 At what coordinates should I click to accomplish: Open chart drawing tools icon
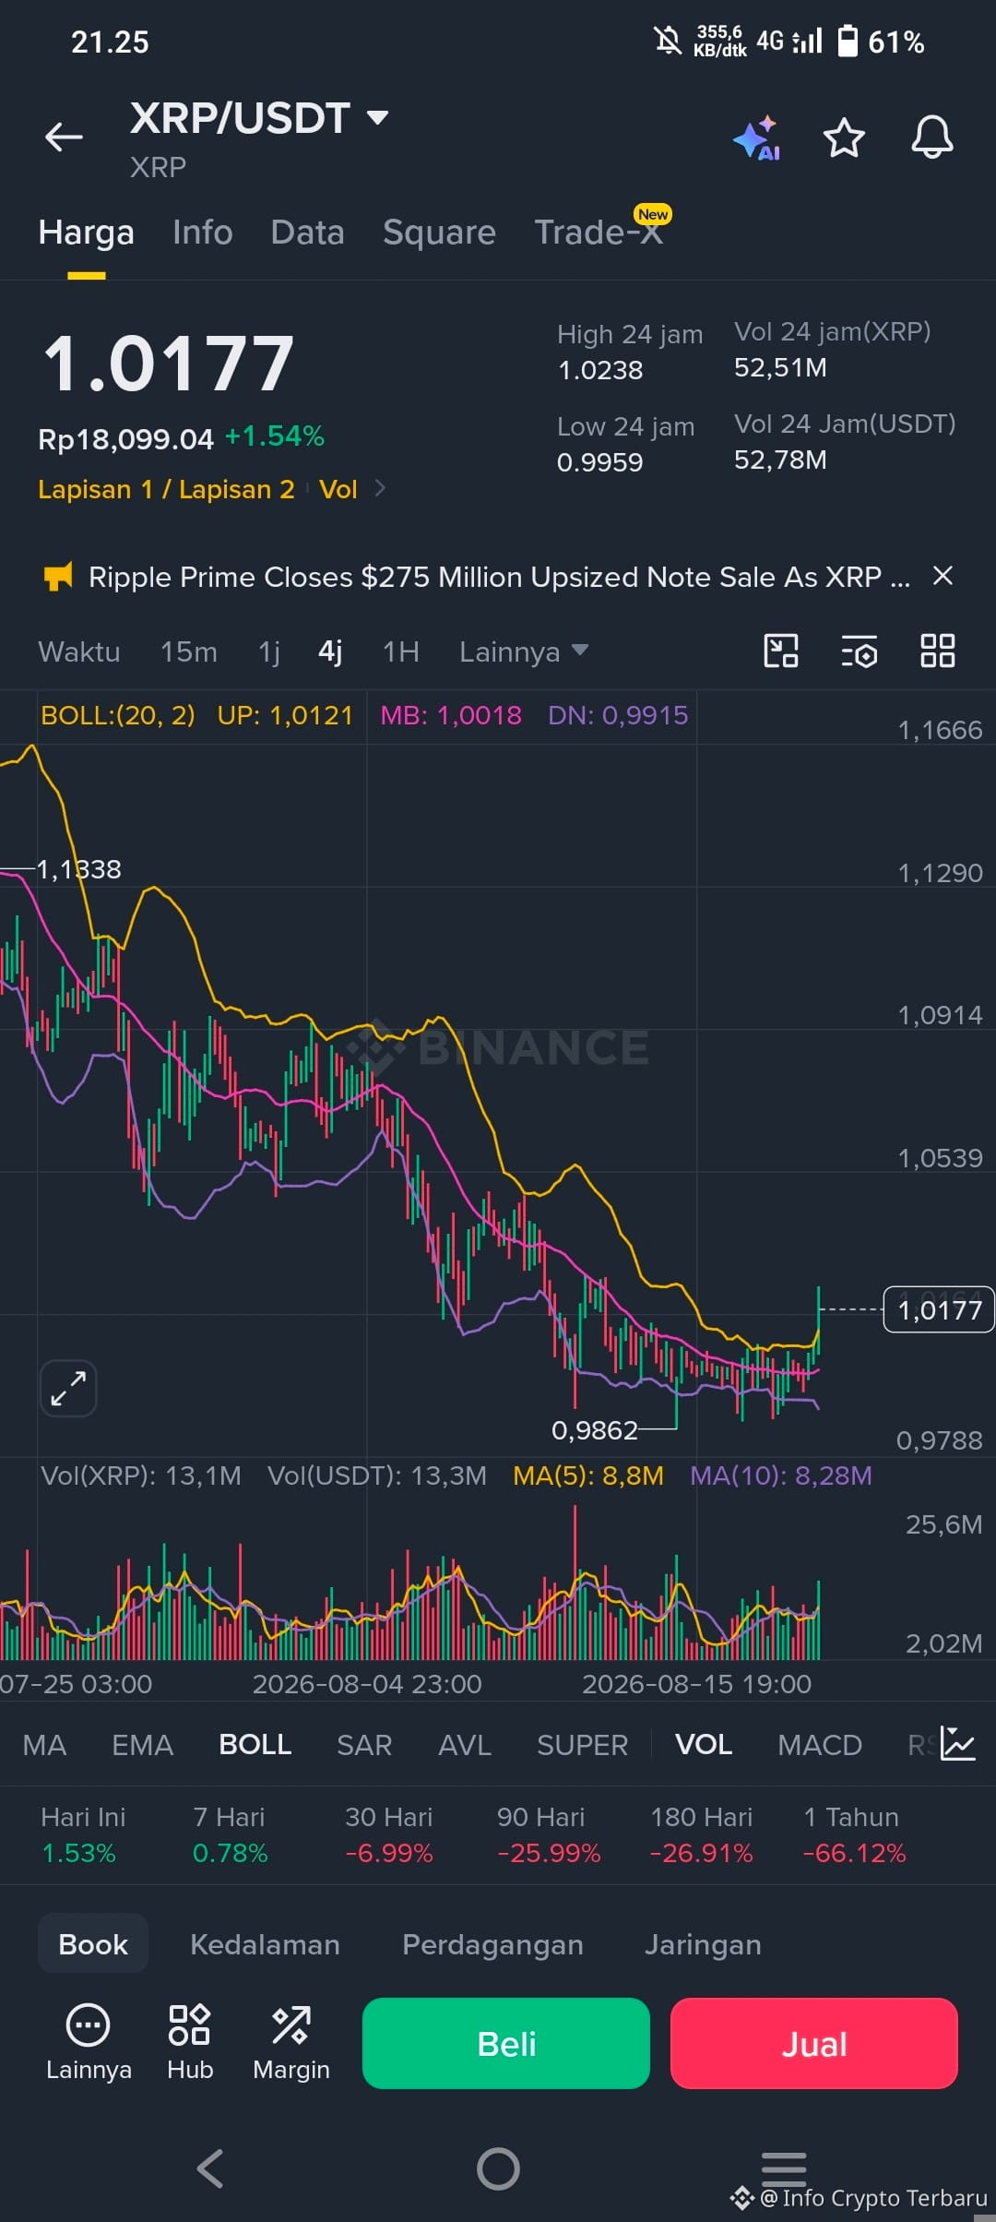(x=781, y=651)
